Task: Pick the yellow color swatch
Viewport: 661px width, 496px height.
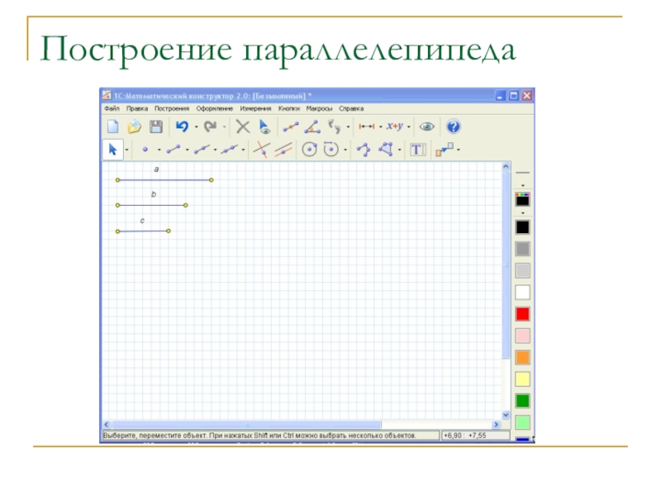Action: [x=523, y=379]
